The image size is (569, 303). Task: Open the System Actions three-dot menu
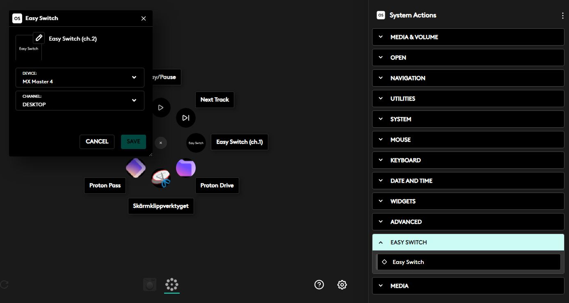pyautogui.click(x=562, y=16)
